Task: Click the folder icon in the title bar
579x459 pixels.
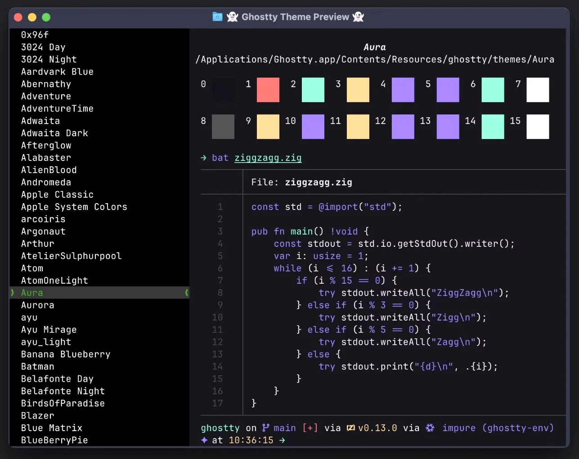Action: 217,17
